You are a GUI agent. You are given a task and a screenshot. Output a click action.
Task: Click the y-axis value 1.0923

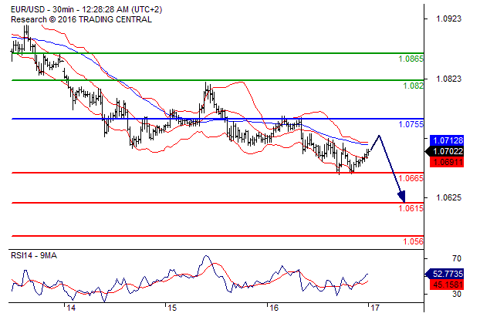[x=448, y=19]
